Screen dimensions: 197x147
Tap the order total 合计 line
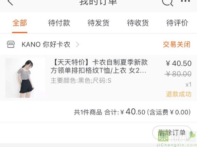tap(132, 112)
